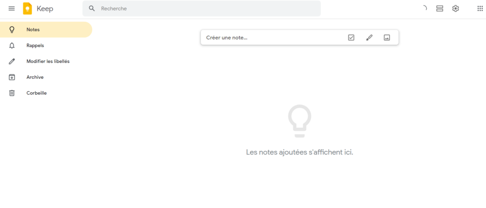Click the Keep title text

(45, 9)
